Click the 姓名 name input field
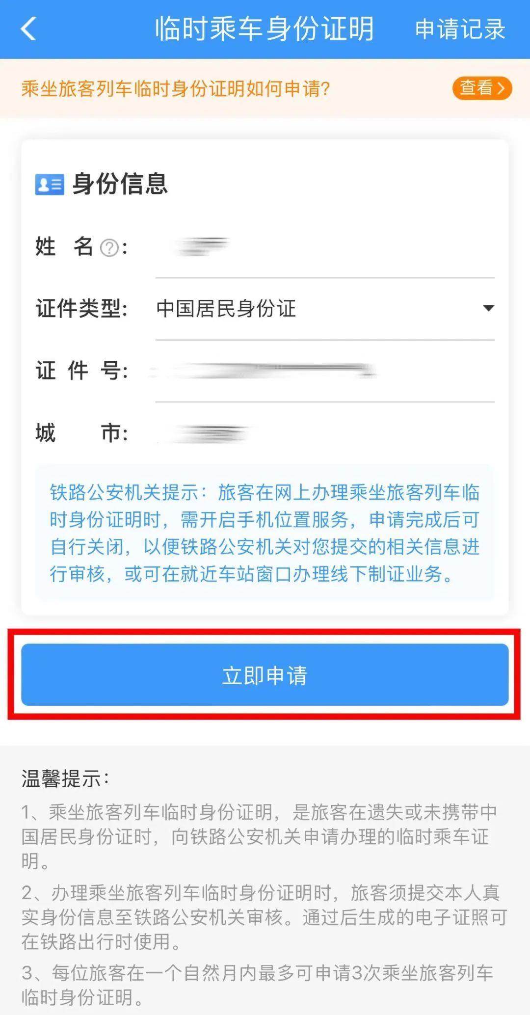 [x=324, y=247]
